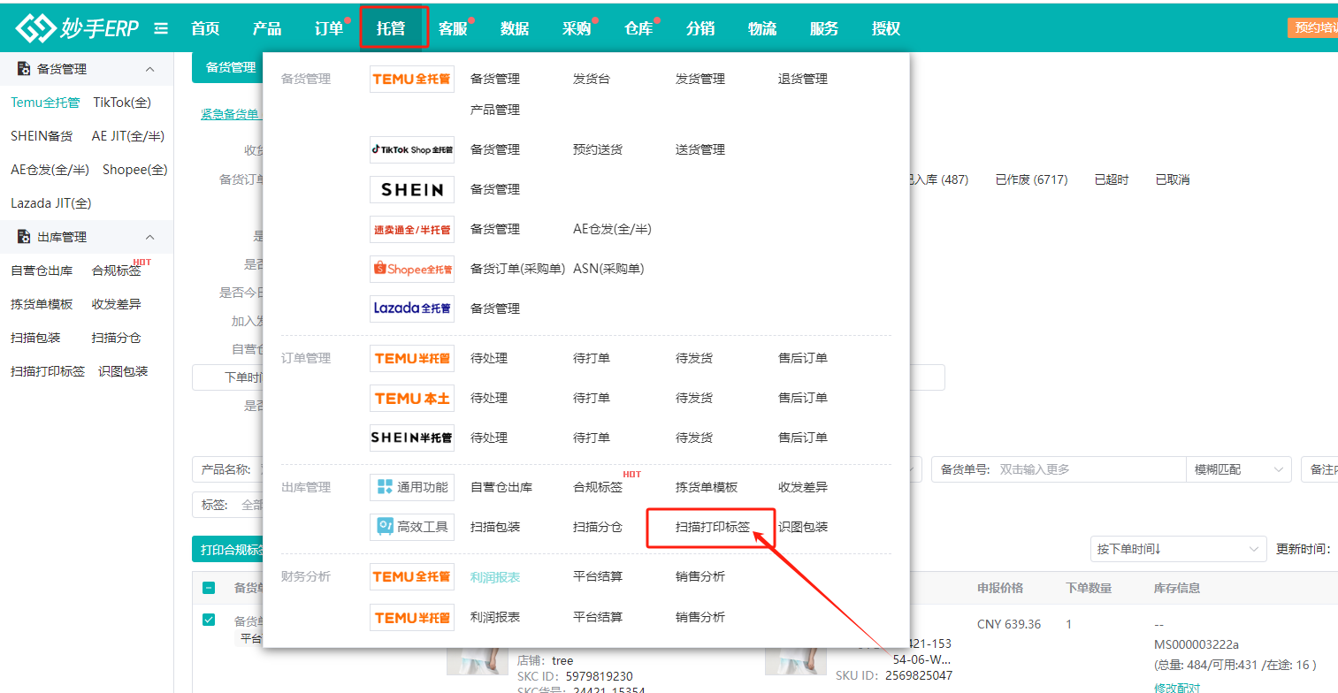The image size is (1338, 693).
Task: Open SHEIN备货 in the sidebar
Action: click(42, 136)
